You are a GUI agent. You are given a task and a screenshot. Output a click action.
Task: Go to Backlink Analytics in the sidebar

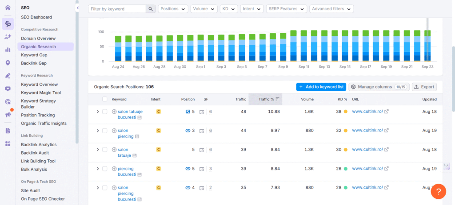pyautogui.click(x=39, y=144)
